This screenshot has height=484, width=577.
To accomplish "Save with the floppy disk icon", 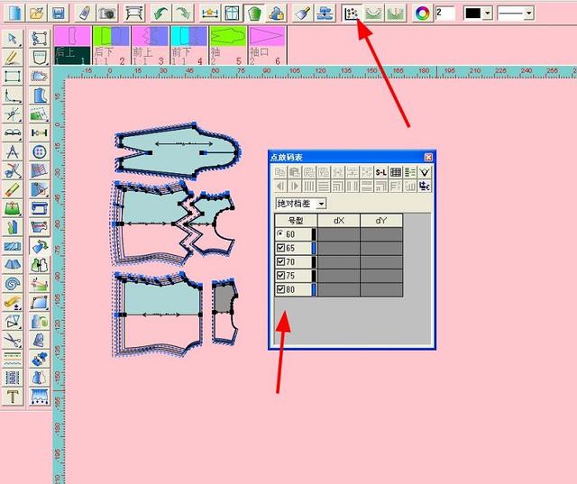I will [x=59, y=14].
